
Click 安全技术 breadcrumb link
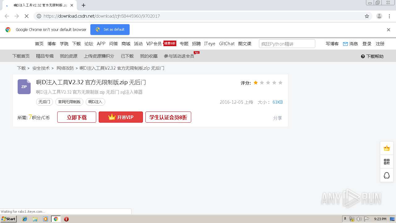[41, 68]
